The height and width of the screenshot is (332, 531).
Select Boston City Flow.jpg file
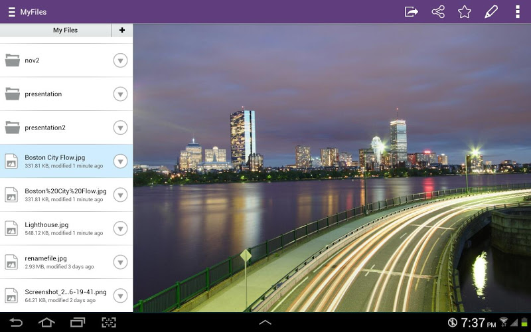point(66,161)
